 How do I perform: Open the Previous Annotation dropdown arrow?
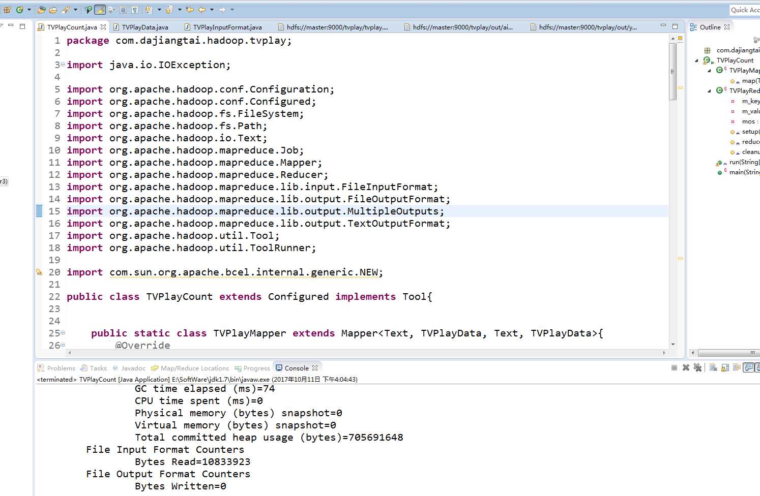click(180, 10)
